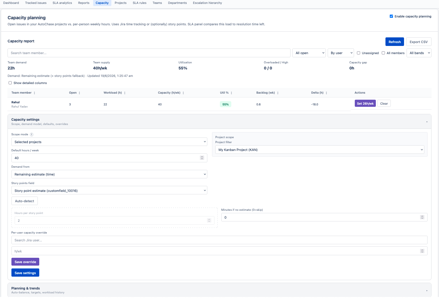Check the Unassigned checkbox
439x298 pixels.
point(359,53)
